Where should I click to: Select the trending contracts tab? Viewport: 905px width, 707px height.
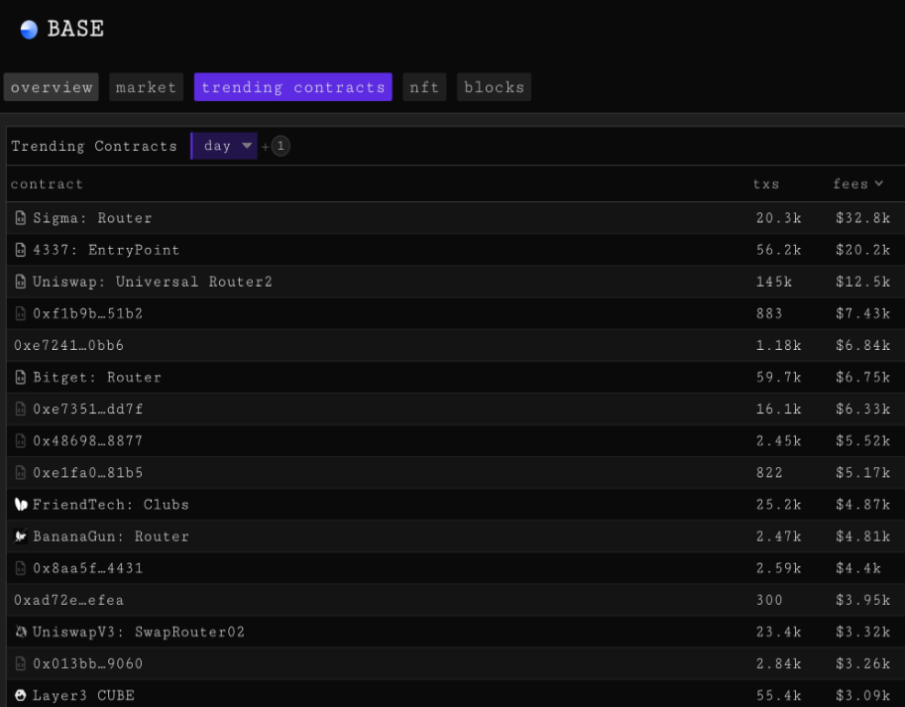pyautogui.click(x=292, y=87)
